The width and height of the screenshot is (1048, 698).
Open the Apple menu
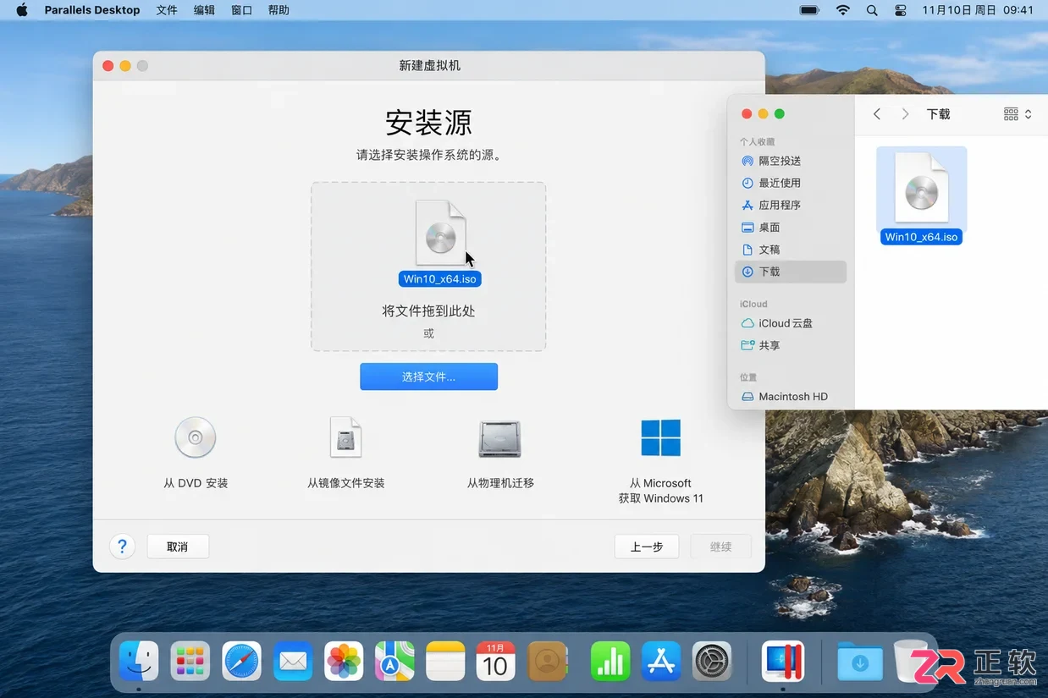pos(22,10)
